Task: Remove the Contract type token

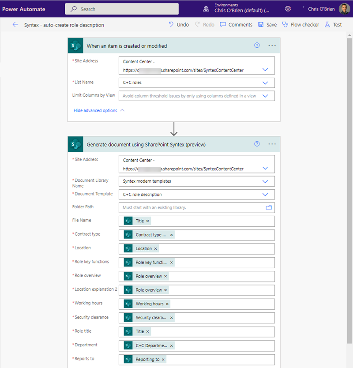Action: [x=172, y=235]
